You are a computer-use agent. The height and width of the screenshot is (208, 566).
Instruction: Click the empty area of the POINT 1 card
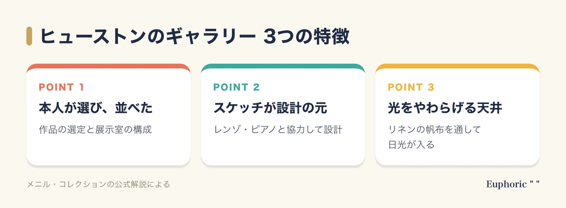tap(108, 150)
